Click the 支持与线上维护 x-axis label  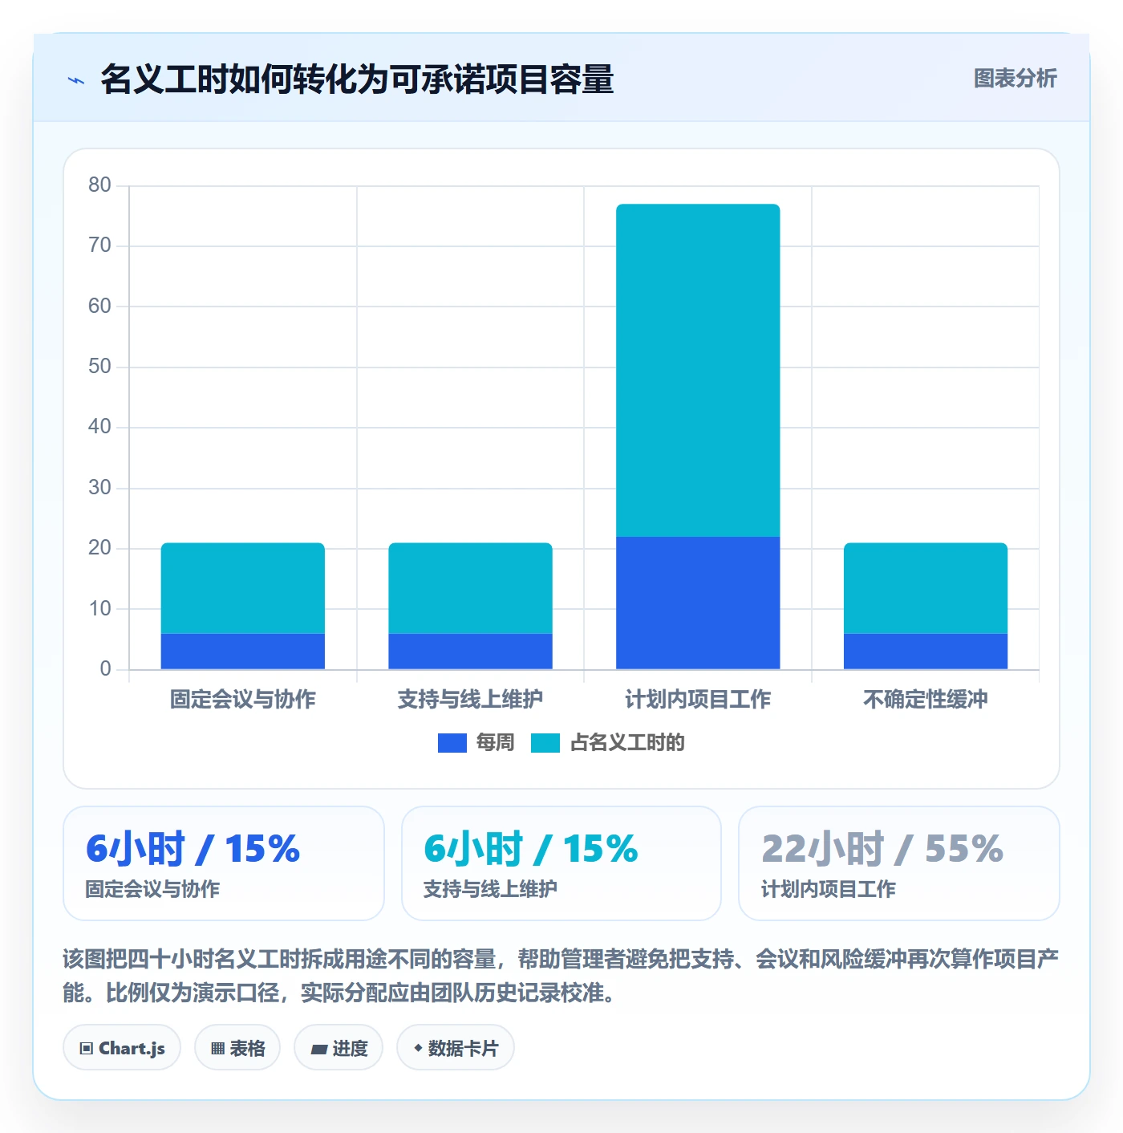pos(471,700)
